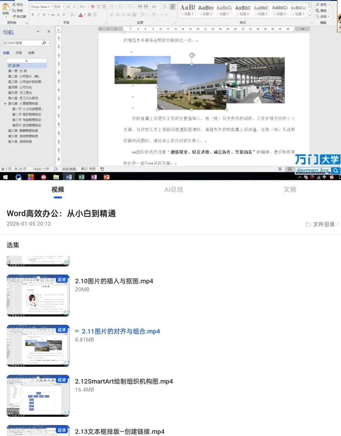This screenshot has width=341, height=436.
Task: Apply the 标题 2 style
Action: [206, 10]
